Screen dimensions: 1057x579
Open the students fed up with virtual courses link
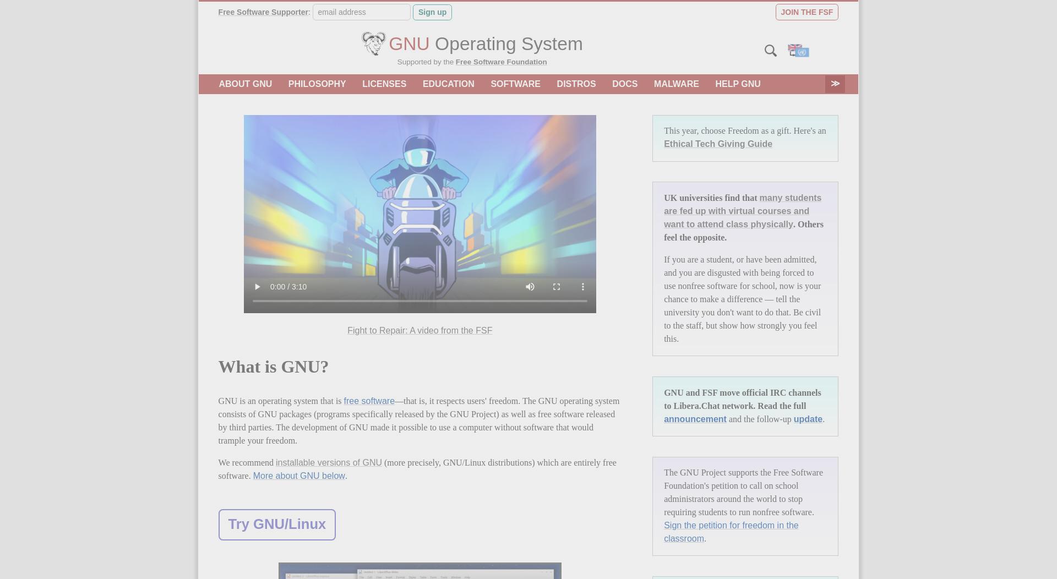pos(742,211)
